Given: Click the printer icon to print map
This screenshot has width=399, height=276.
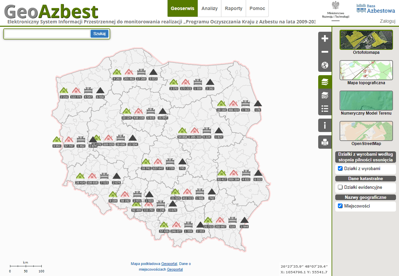Looking at the screenshot, I should tap(325, 142).
